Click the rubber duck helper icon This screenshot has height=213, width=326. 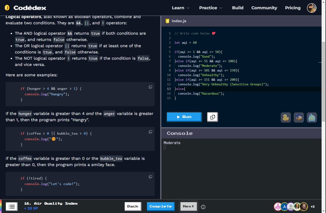pyautogui.click(x=286, y=117)
